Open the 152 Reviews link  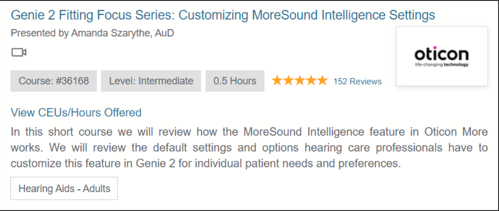point(357,82)
